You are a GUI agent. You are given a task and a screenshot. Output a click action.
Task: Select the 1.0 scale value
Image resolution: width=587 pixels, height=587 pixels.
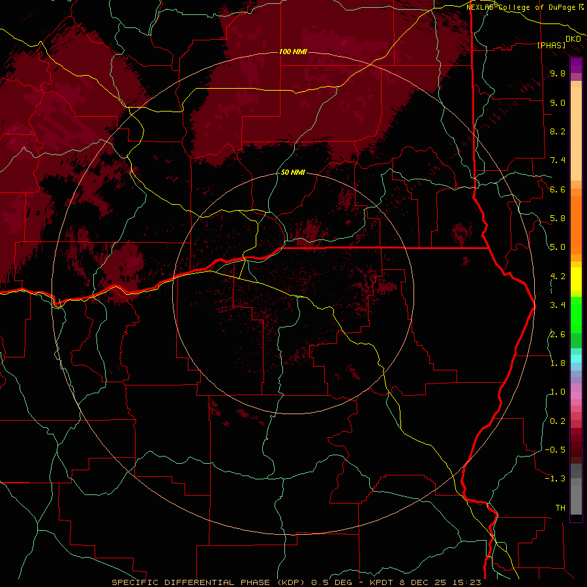(558, 392)
